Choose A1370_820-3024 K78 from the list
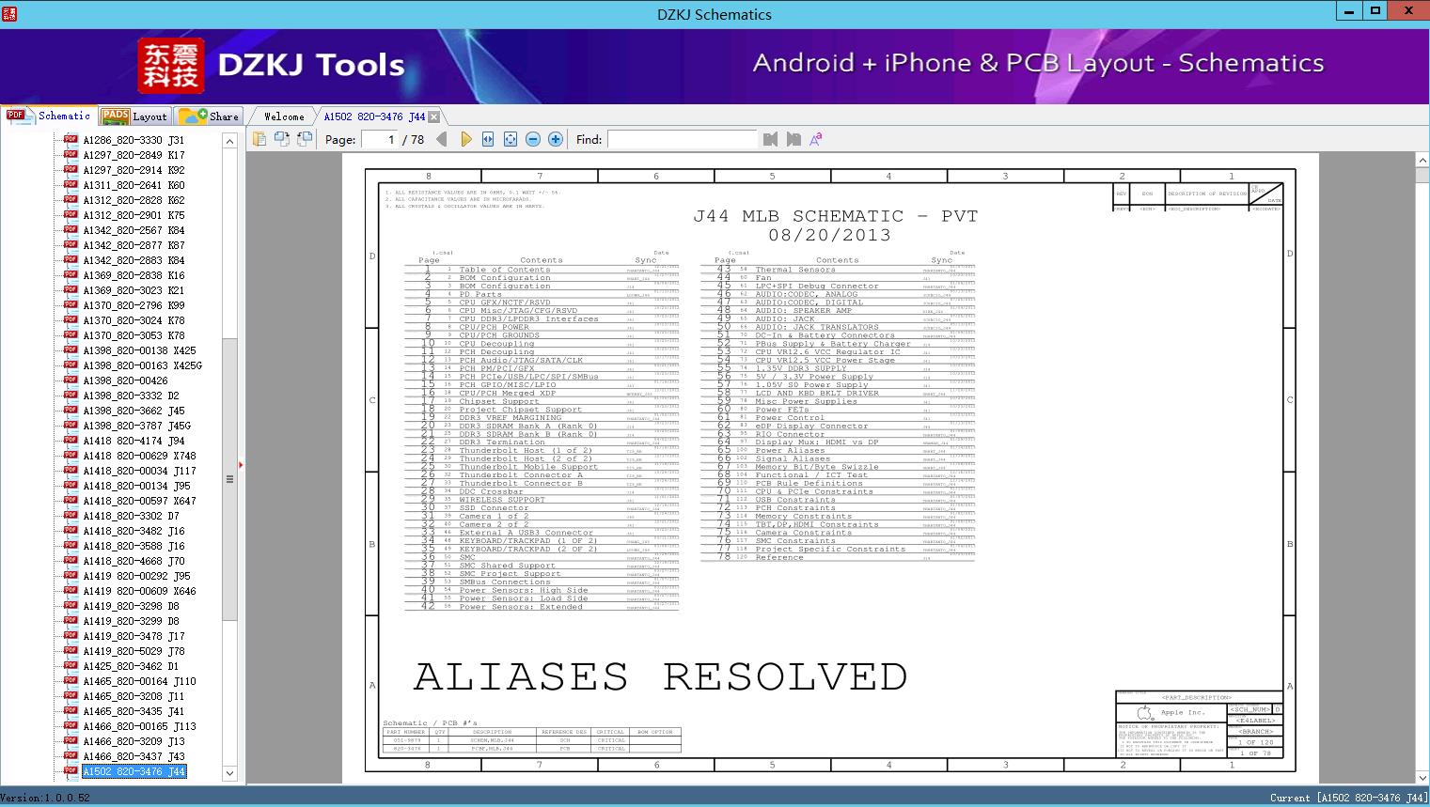The image size is (1430, 807). point(134,320)
